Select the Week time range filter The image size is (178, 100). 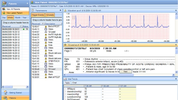tap(10, 18)
